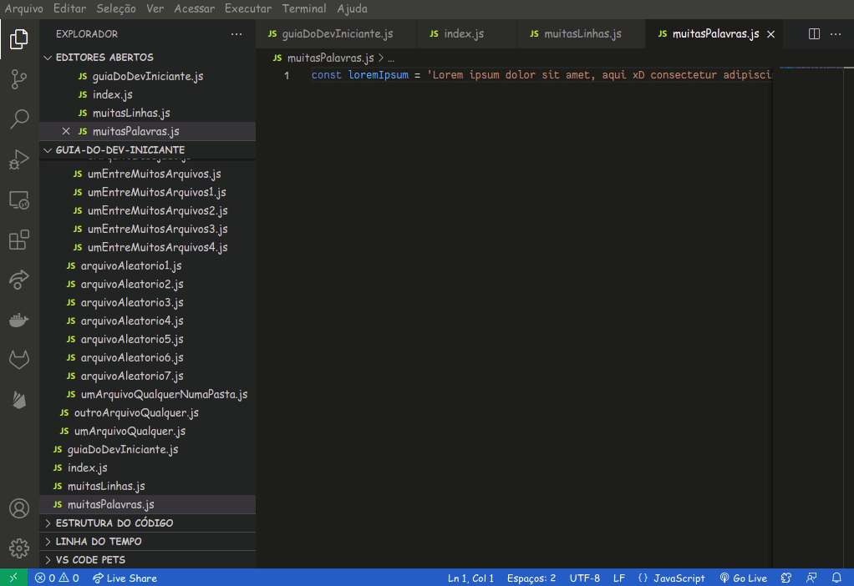Open the Search view in activity bar
Screen dimensions: 854x586
click(x=19, y=119)
